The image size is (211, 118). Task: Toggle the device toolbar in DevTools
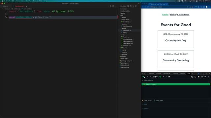click(145, 73)
